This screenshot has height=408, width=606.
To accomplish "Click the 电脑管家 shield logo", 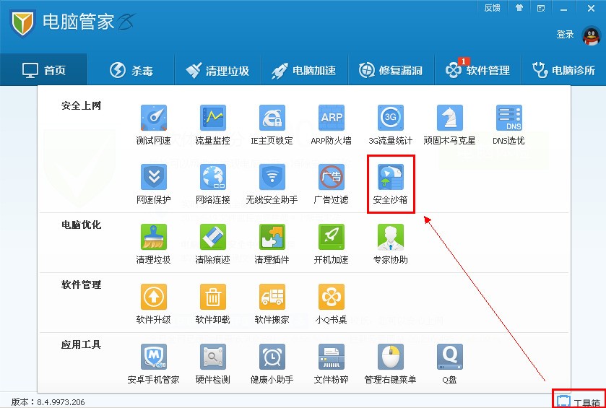I will [22, 22].
